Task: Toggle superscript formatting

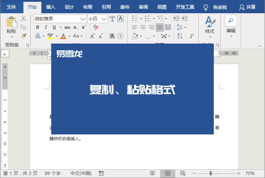Action: 84,27
